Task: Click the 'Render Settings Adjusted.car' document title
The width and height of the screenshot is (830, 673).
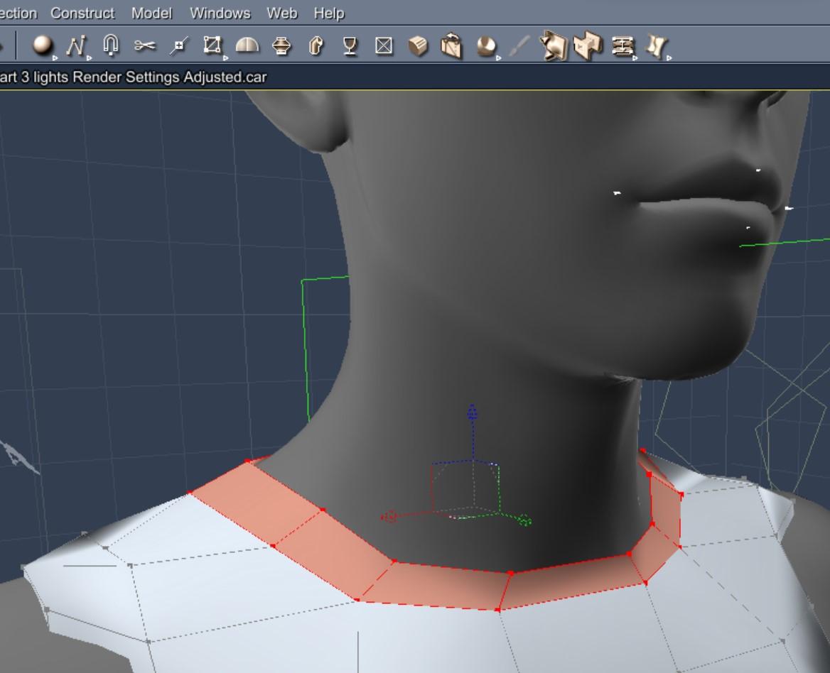Action: pos(169,77)
